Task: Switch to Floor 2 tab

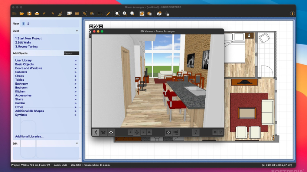Action: tap(28, 24)
